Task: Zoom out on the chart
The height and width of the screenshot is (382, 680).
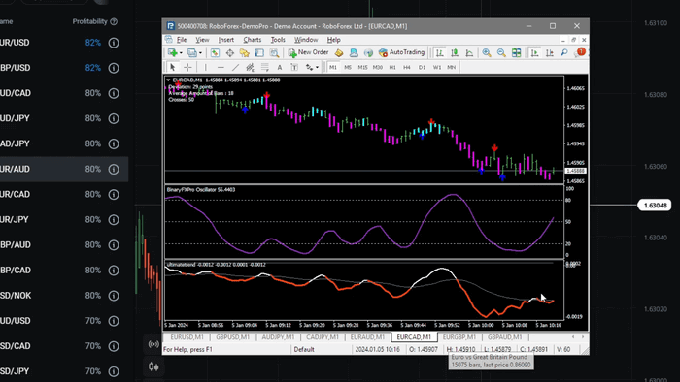Action: pos(501,52)
